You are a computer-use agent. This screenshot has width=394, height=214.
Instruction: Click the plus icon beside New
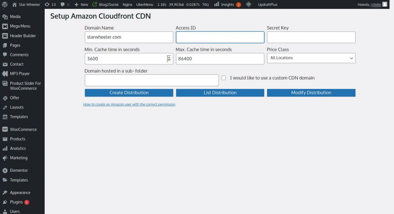coord(77,5)
